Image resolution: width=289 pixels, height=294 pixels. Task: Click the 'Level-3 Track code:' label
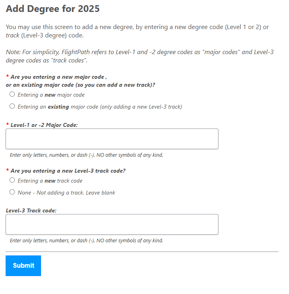click(x=31, y=210)
